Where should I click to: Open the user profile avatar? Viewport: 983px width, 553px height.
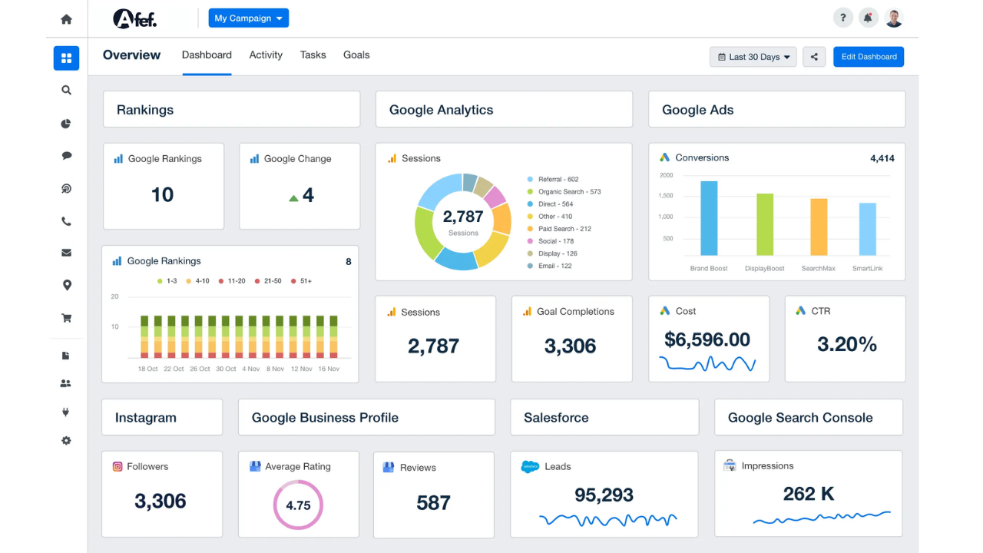click(893, 17)
